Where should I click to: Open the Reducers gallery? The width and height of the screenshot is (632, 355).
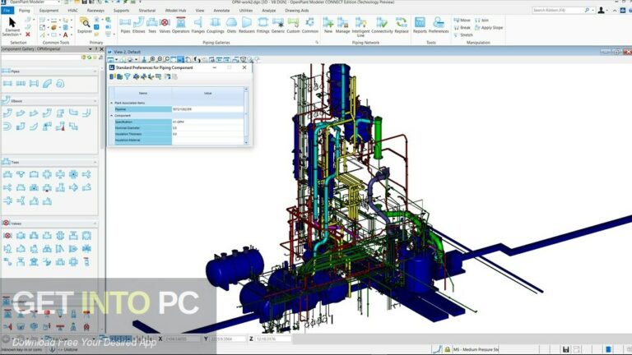pyautogui.click(x=246, y=25)
